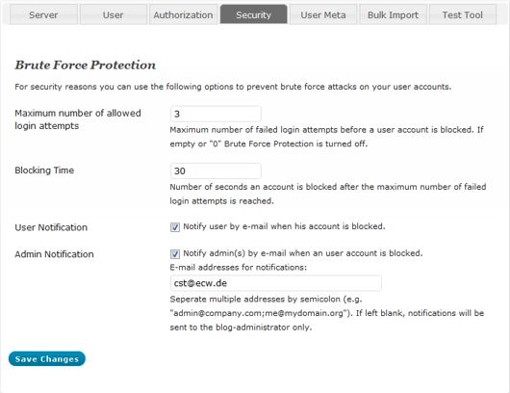Screen dimensions: 510x393
Task: Click the 'Maximum number of allowed login attempts' label
Action: click(x=78, y=119)
